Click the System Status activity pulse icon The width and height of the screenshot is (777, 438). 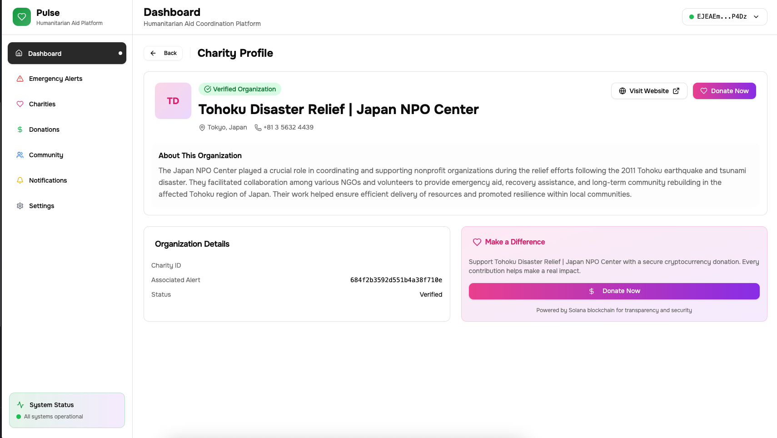(20, 405)
